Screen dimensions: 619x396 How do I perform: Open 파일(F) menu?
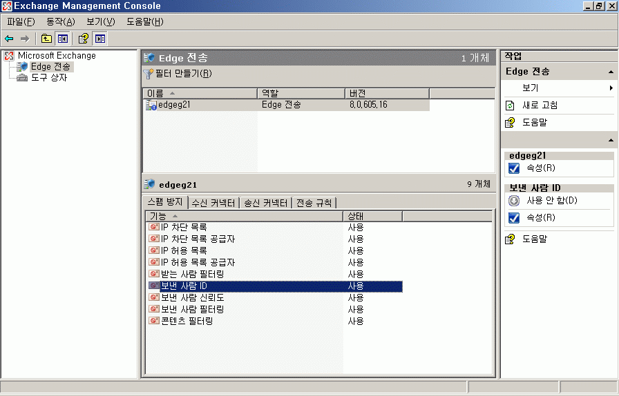21,21
